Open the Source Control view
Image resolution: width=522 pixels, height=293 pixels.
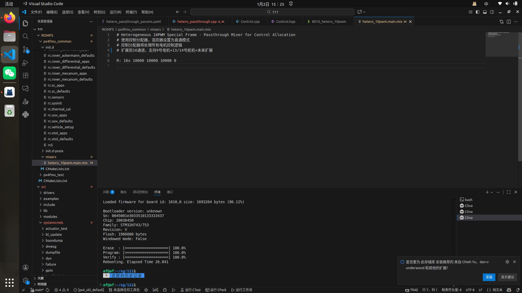(x=25, y=49)
